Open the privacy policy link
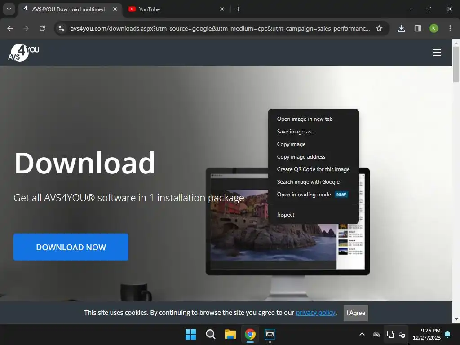460x345 pixels. click(x=315, y=313)
